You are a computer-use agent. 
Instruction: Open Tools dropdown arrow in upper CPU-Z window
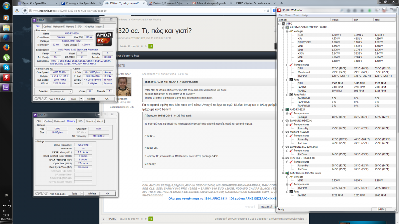[81, 99]
